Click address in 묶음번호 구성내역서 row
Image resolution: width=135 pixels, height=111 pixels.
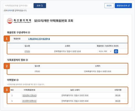click(x=67, y=51)
